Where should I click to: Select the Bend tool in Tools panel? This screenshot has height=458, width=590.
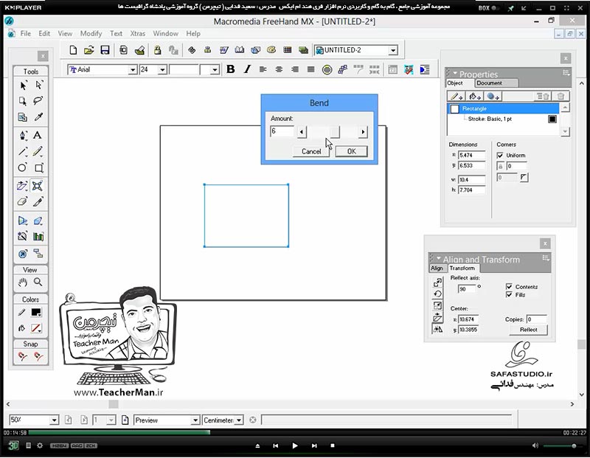38,186
